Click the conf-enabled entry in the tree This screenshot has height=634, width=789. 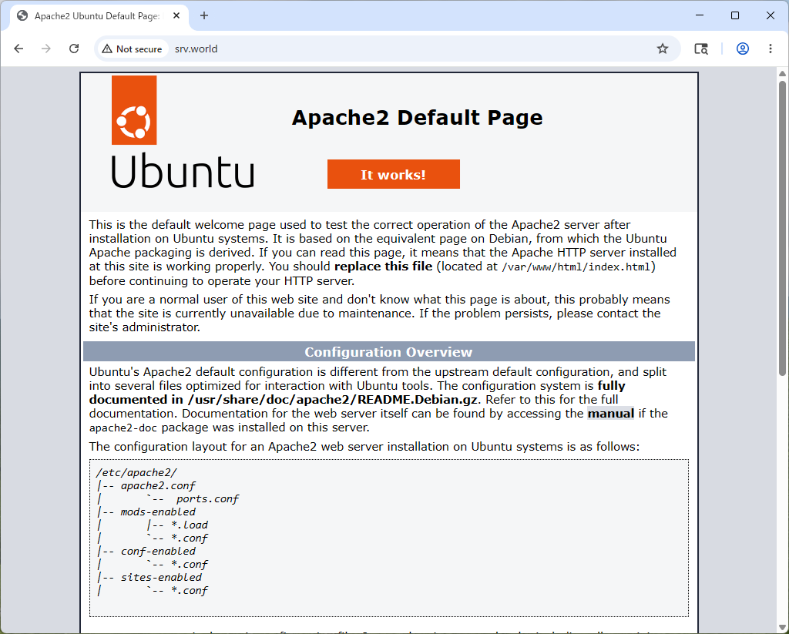click(x=158, y=551)
